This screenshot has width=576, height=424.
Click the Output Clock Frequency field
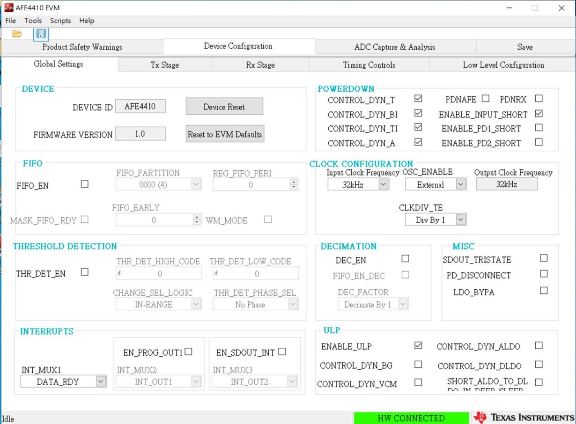pos(507,184)
